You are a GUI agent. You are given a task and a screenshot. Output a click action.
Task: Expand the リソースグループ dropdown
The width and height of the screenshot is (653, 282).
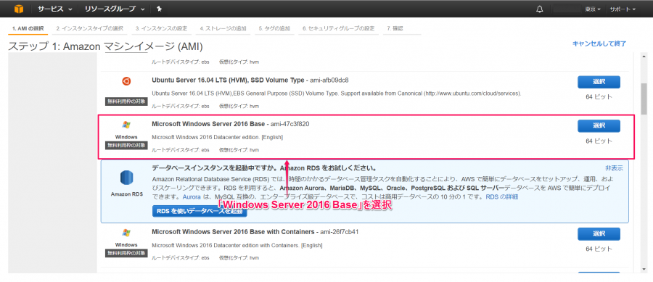[115, 9]
